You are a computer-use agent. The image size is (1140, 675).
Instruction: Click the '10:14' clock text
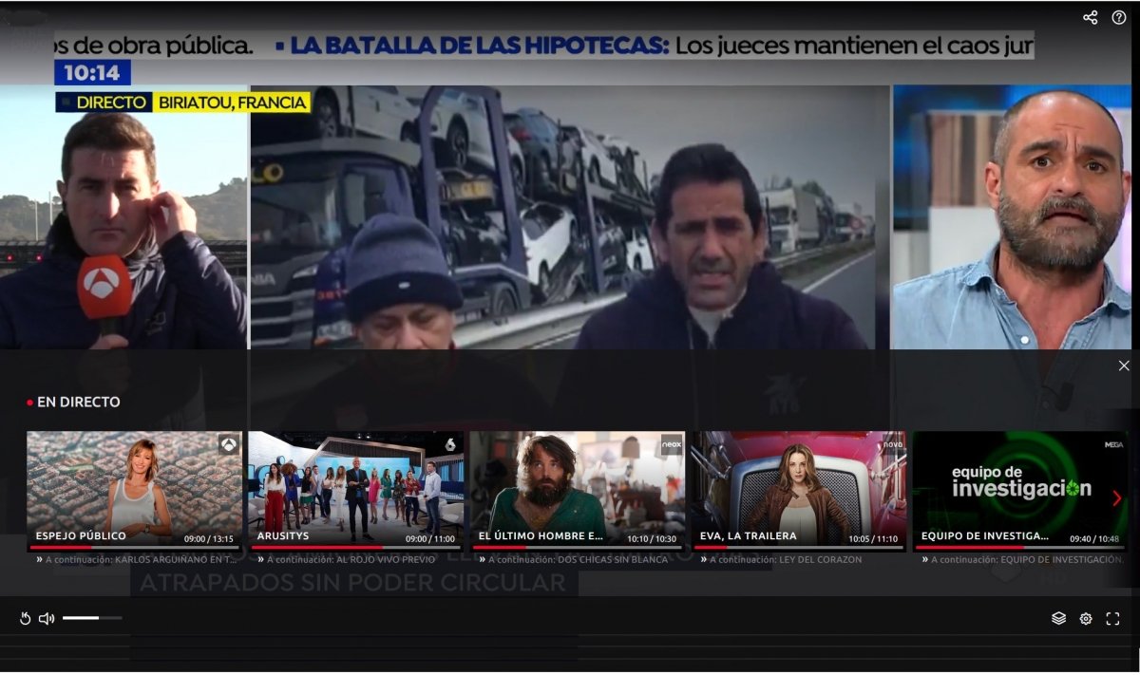pos(92,73)
